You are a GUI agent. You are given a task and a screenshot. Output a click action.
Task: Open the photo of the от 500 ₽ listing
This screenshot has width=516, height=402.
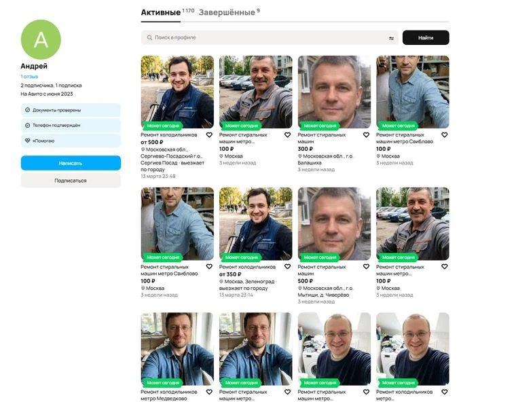[x=177, y=92]
